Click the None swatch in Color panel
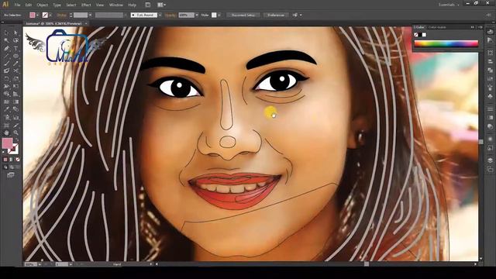This screenshot has height=279, width=496. coord(416,35)
